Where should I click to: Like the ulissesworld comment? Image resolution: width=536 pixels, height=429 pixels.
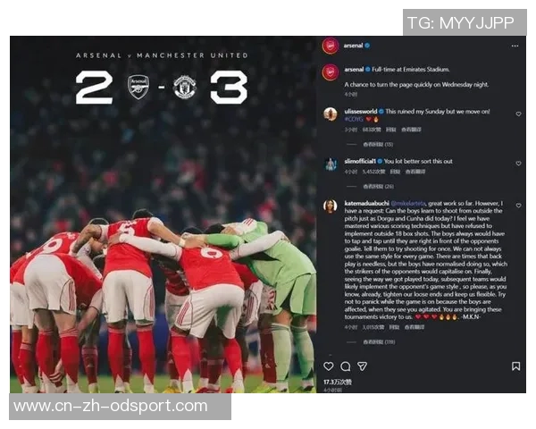coord(518,114)
